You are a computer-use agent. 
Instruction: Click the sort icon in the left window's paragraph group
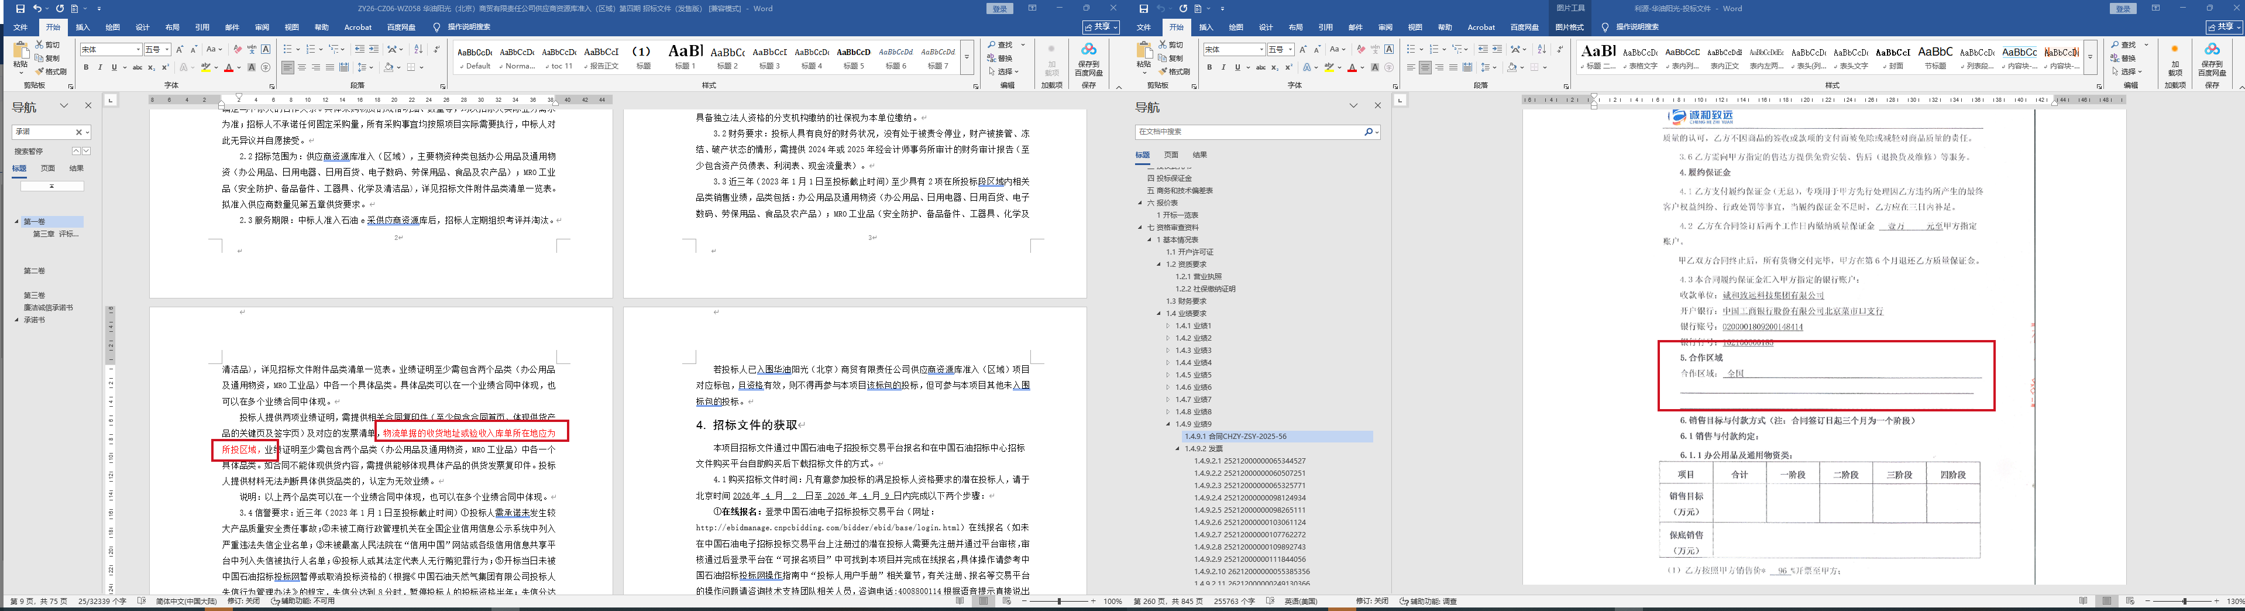click(x=418, y=50)
